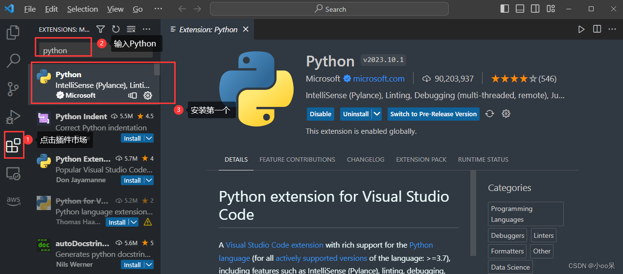Image resolution: width=623 pixels, height=274 pixels.
Task: Install the Python Indent extension
Action: tap(132, 138)
